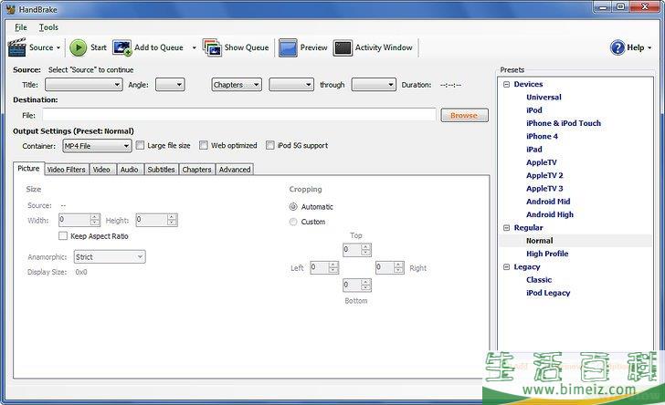Select Automatic cropping radio button
The image size is (665, 405).
click(293, 207)
